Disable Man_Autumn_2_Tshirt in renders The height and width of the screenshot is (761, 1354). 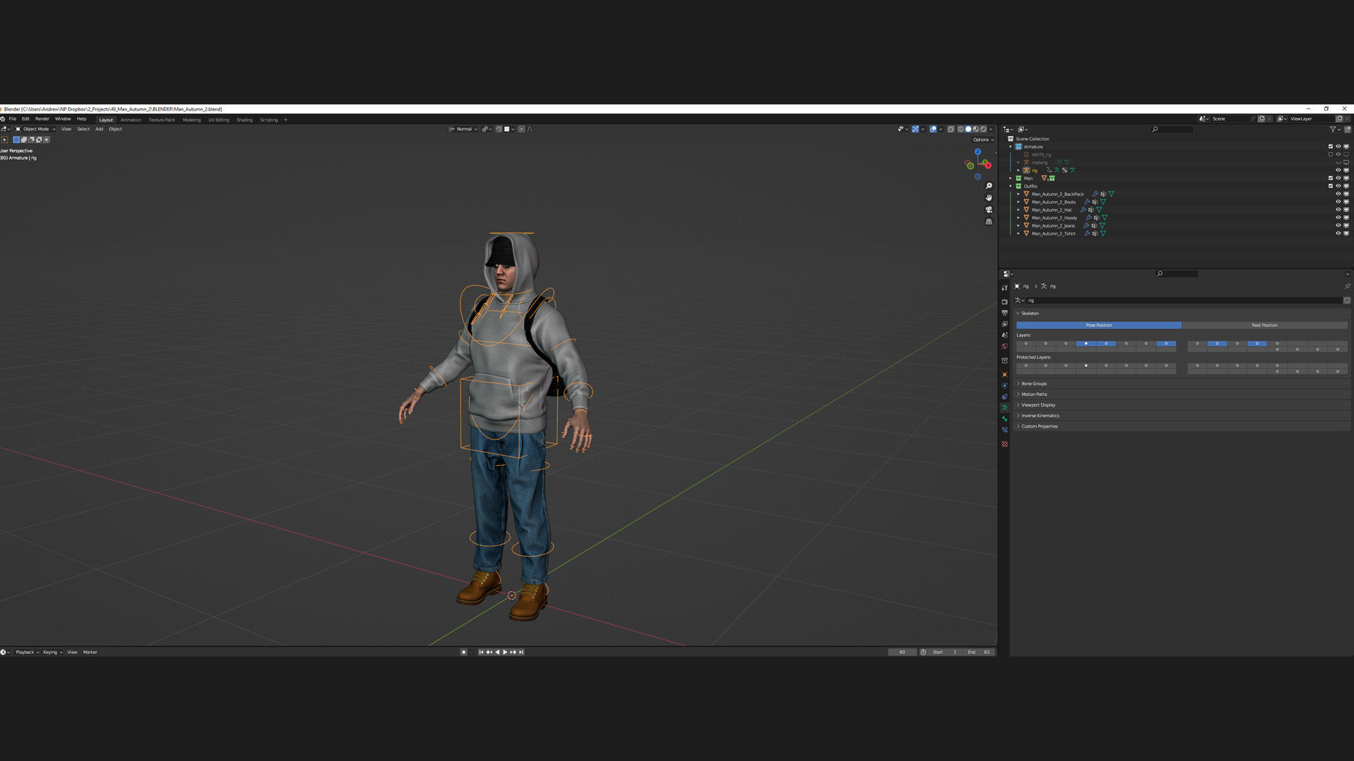pyautogui.click(x=1346, y=233)
